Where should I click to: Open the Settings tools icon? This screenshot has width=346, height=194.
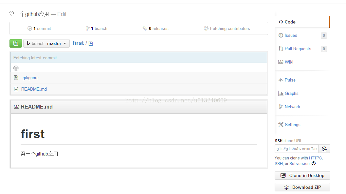coord(281,125)
